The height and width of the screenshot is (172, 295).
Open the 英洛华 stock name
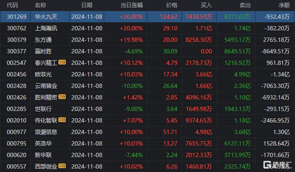[43, 143]
